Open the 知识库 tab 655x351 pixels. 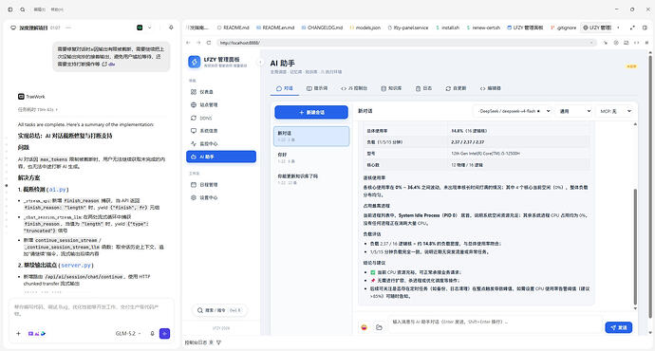(391, 88)
